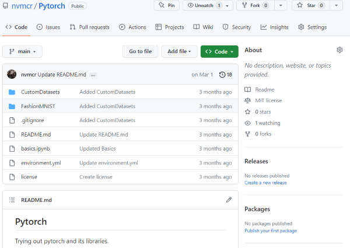Click the stars icon in About

tap(247, 111)
